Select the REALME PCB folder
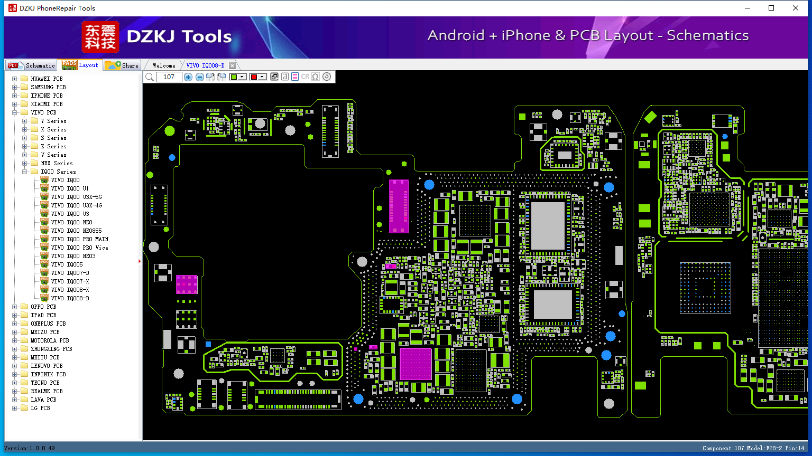Viewport: 812px width, 456px height. pyautogui.click(x=47, y=391)
